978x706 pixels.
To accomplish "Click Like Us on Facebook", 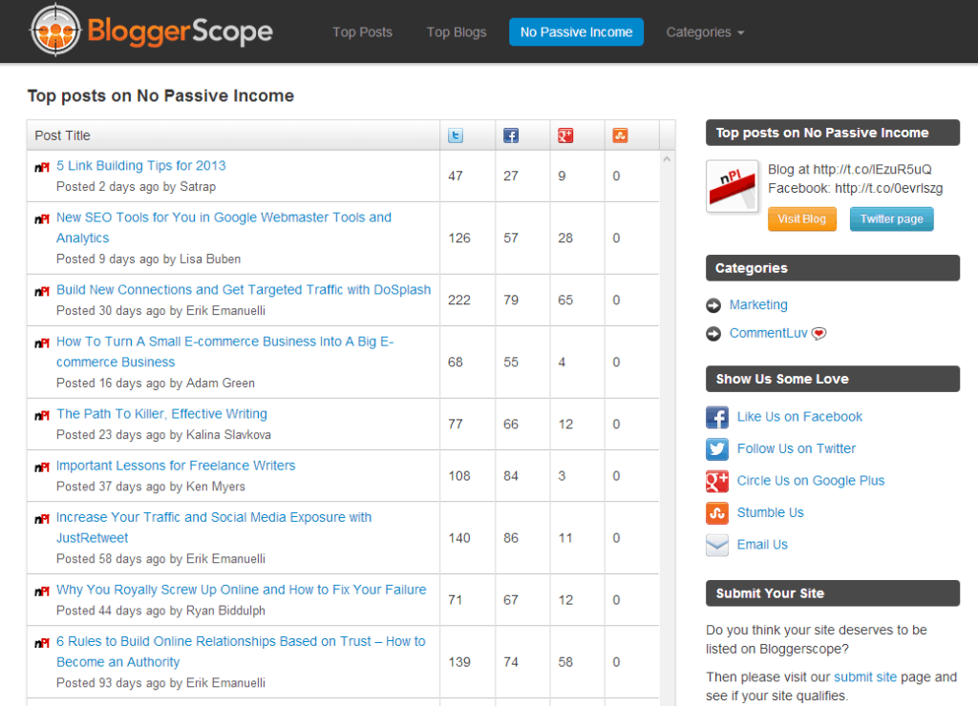I will 799,417.
